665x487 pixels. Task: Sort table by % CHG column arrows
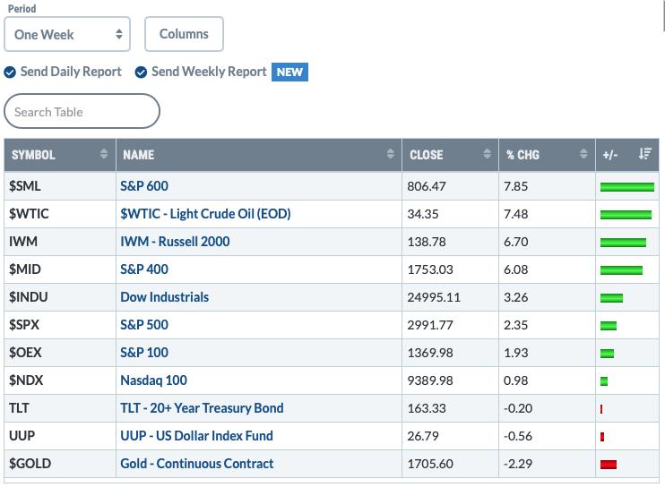(x=583, y=154)
